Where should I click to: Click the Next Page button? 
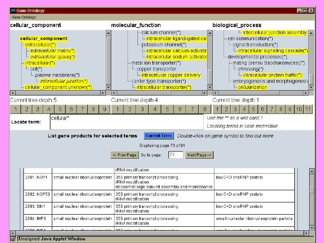click(199, 155)
